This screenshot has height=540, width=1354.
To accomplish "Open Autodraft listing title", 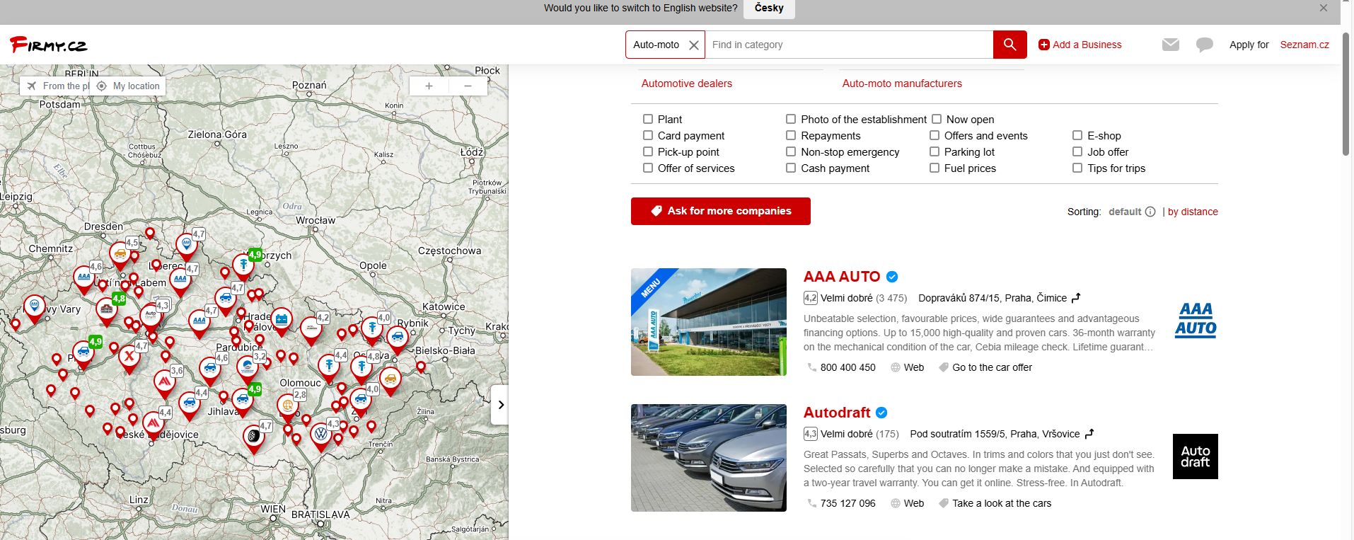I will tap(837, 413).
